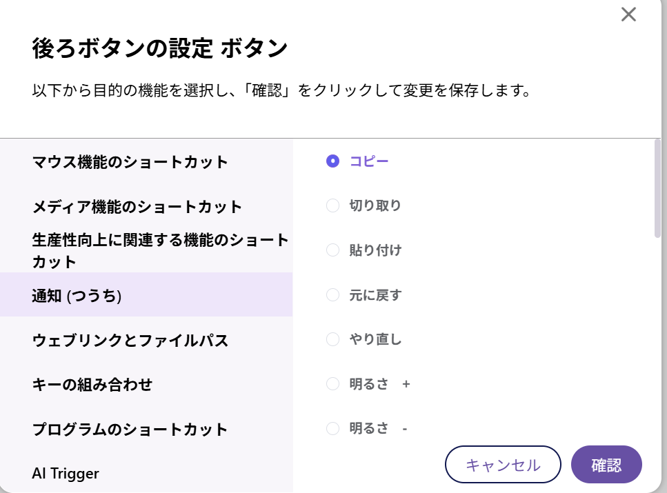Select the AI Trigger category
The image size is (667, 493).
coord(65,474)
